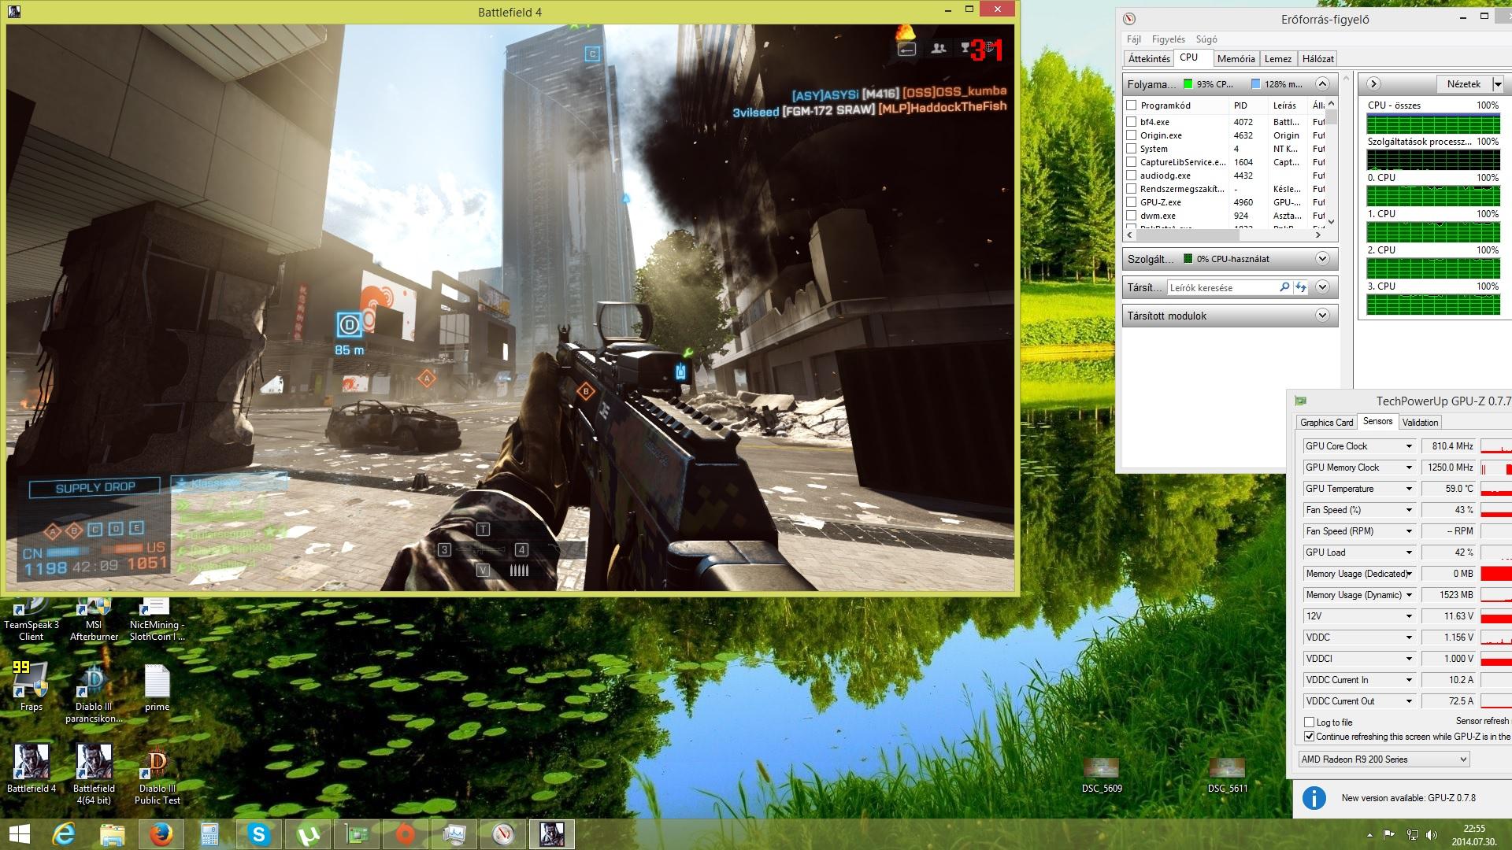Screen dimensions: 1512x850
Task: Open the network icon in system tray
Action: click(x=1413, y=835)
